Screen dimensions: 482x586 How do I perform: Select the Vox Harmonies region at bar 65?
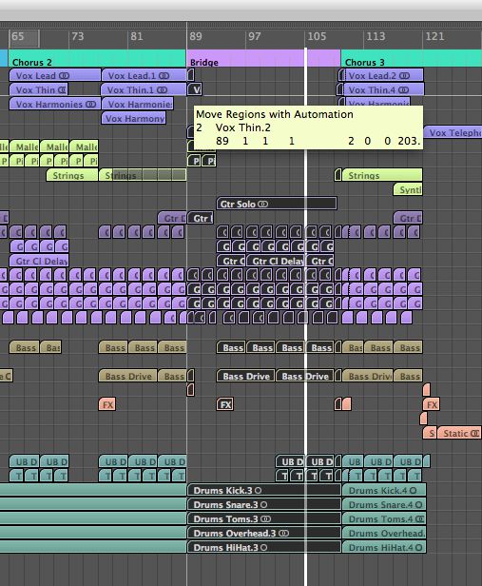55,105
